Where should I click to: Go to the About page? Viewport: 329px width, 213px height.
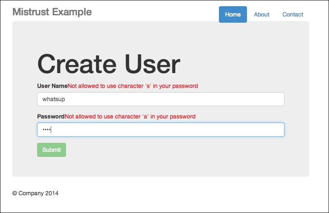(x=261, y=14)
